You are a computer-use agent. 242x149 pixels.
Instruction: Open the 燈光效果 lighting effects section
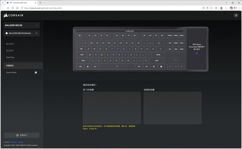point(10,44)
